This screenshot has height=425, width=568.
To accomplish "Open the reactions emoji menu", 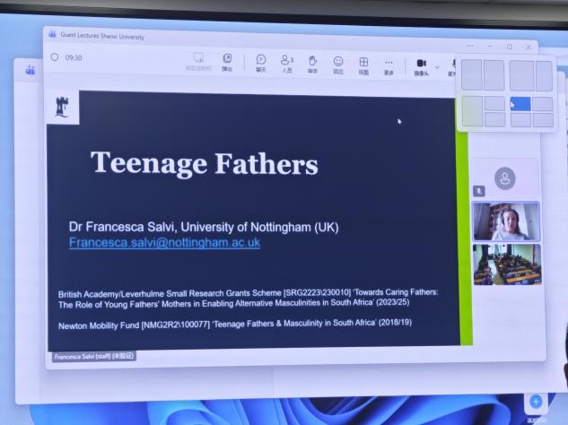I will coord(338,63).
